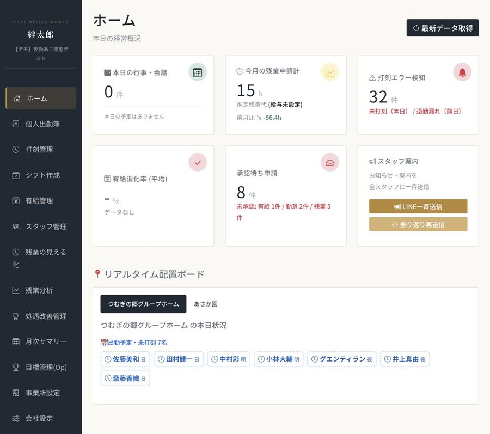Open 個人出勤簿 in the sidebar
Viewport: 490px width, 434px height.
coord(41,124)
